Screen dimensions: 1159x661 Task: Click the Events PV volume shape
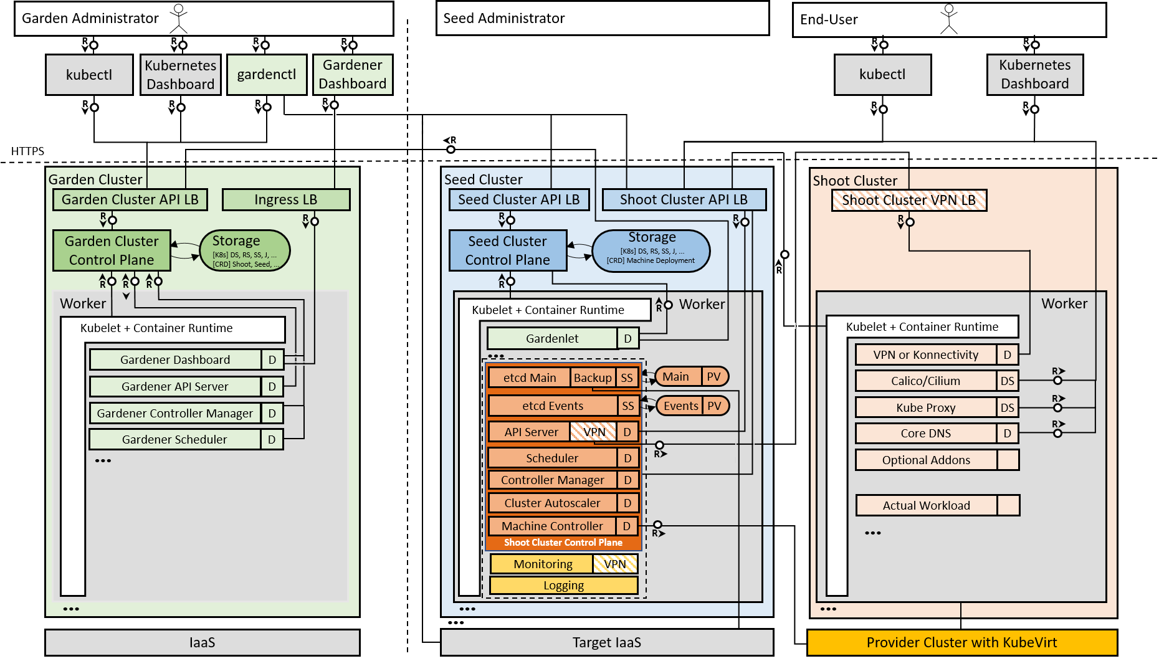click(692, 406)
